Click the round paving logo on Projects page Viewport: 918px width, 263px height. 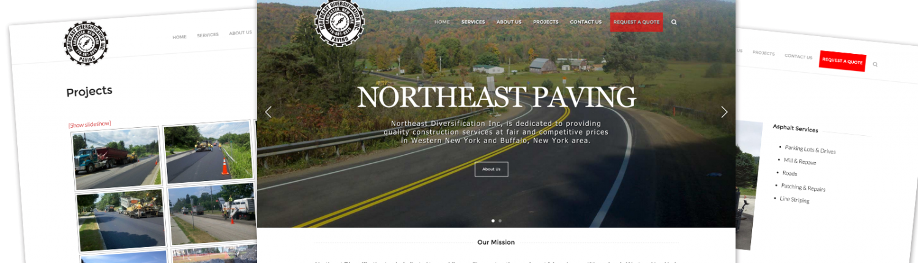click(x=86, y=43)
